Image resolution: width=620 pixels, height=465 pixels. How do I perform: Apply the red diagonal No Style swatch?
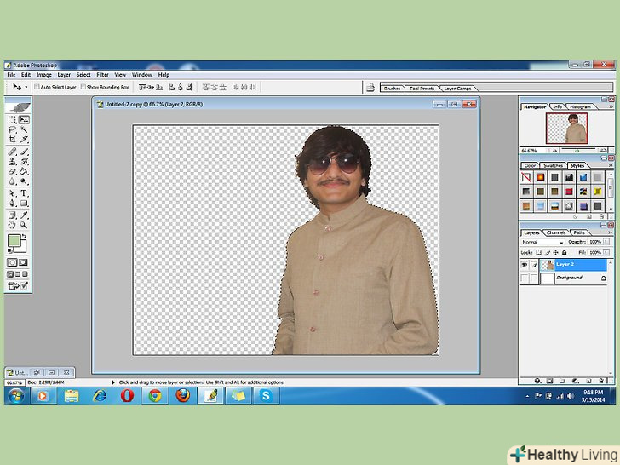pyautogui.click(x=526, y=177)
